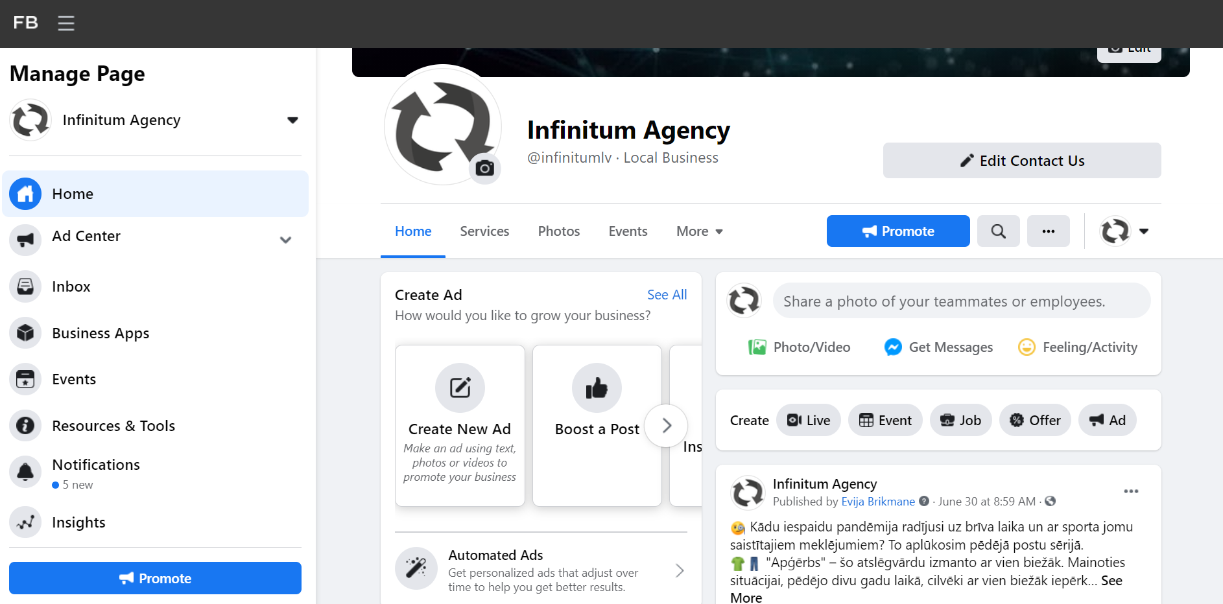Click the search magnifier icon button
This screenshot has height=604, width=1223.
click(999, 231)
